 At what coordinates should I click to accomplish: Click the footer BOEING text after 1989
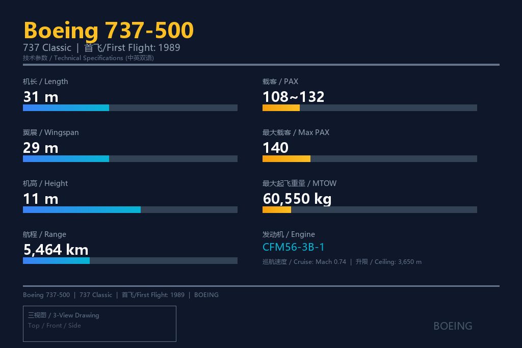click(x=206, y=295)
